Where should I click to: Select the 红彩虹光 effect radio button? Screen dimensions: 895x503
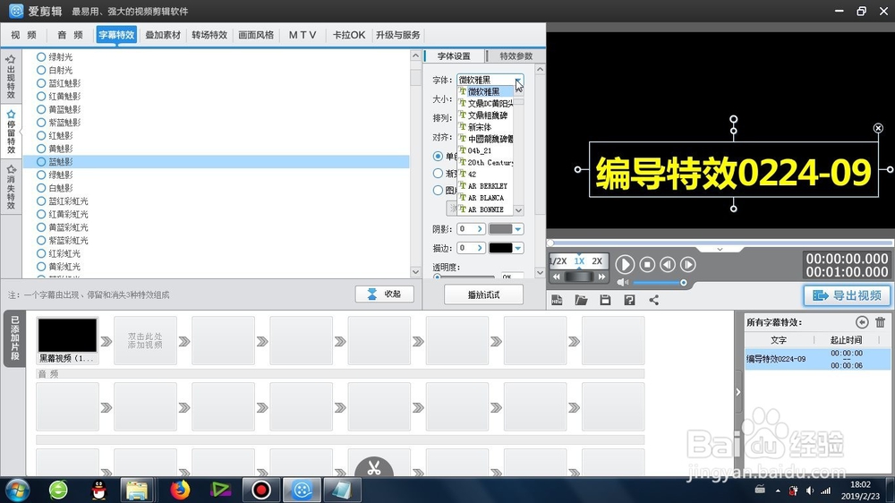(x=41, y=253)
